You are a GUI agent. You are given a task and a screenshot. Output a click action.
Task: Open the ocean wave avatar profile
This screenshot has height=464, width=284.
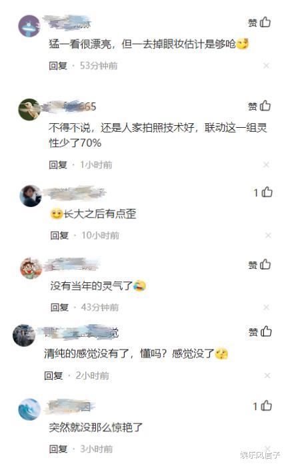(x=29, y=409)
